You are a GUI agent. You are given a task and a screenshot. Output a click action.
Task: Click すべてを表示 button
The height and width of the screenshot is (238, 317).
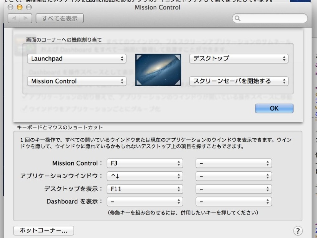(60, 18)
